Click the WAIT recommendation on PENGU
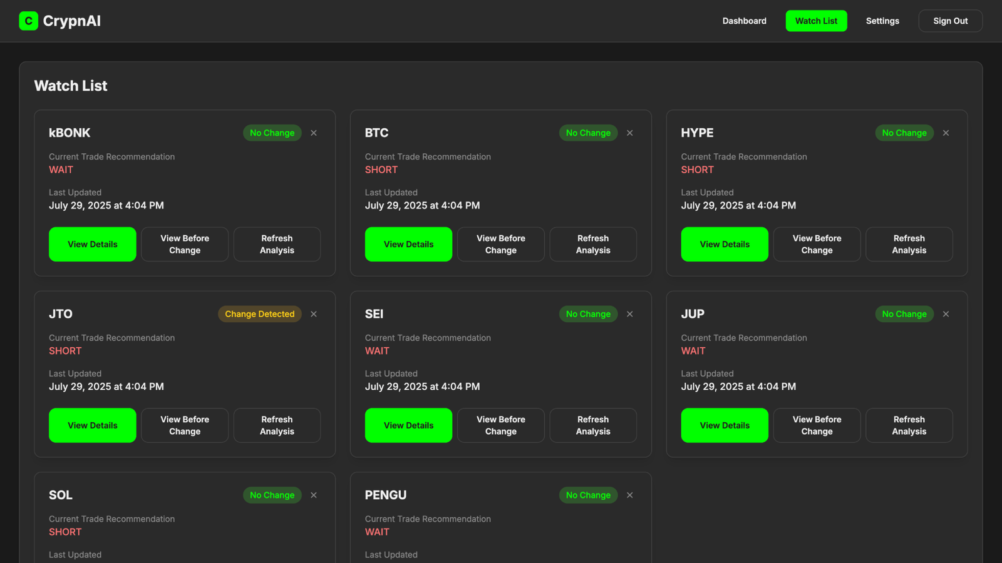This screenshot has width=1002, height=563. (377, 532)
